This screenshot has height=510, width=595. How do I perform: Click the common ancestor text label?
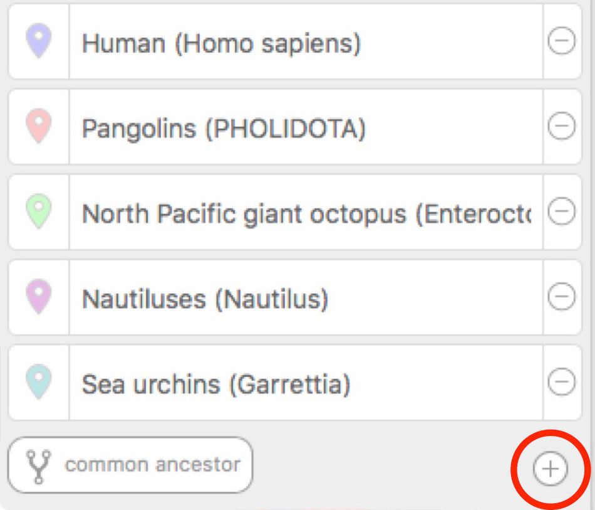pyautogui.click(x=153, y=465)
